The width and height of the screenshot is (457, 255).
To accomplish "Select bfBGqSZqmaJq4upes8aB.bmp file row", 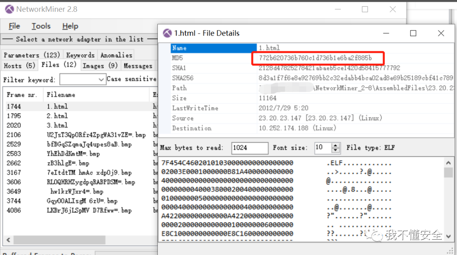I will coord(81,144).
